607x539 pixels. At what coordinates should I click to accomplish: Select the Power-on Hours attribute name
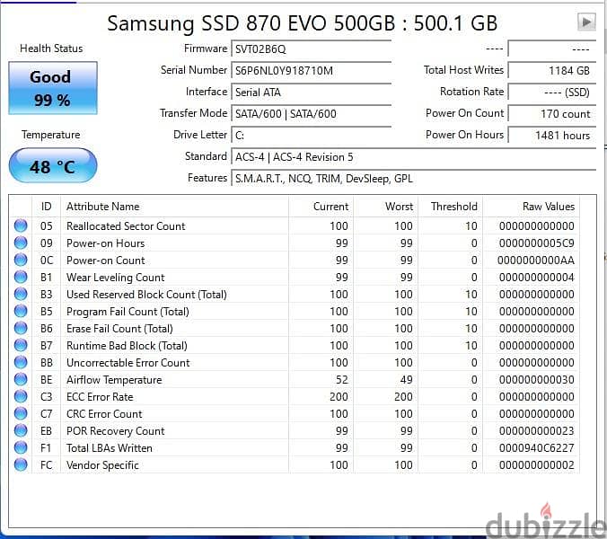105,243
